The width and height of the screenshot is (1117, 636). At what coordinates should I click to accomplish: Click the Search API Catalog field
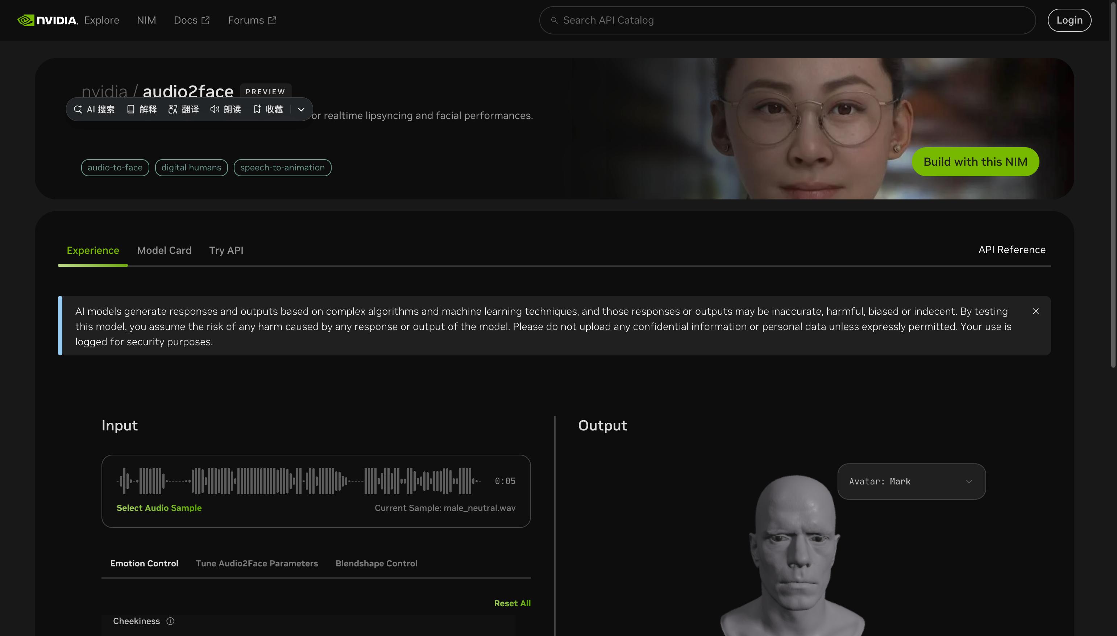coord(787,20)
